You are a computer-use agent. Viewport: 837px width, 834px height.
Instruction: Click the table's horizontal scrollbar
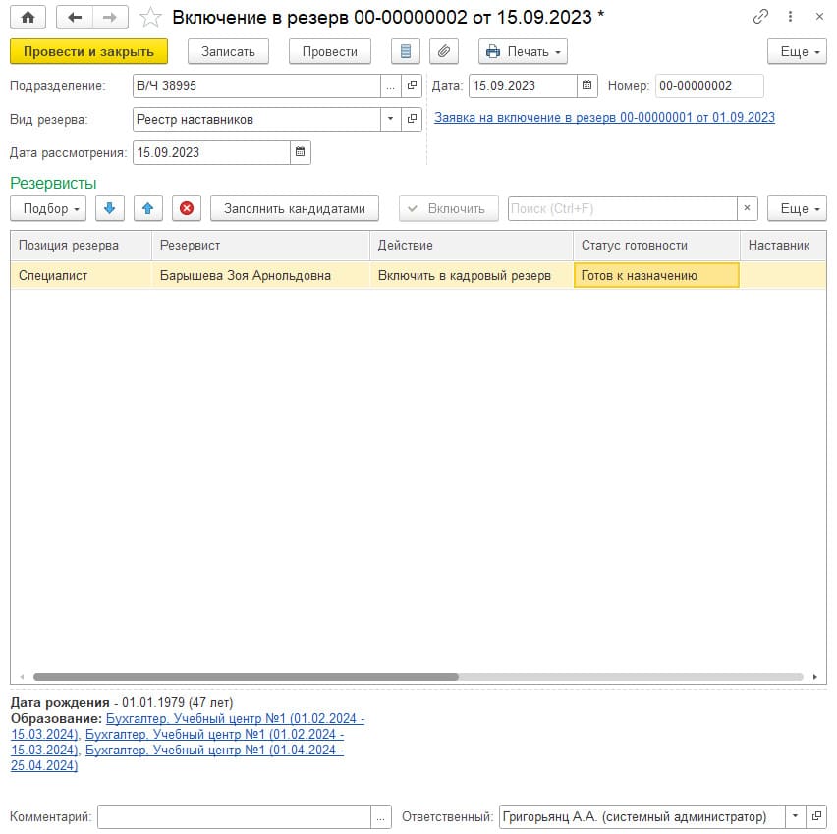(x=246, y=677)
